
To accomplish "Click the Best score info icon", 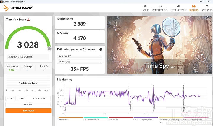I will tap(47, 67).
